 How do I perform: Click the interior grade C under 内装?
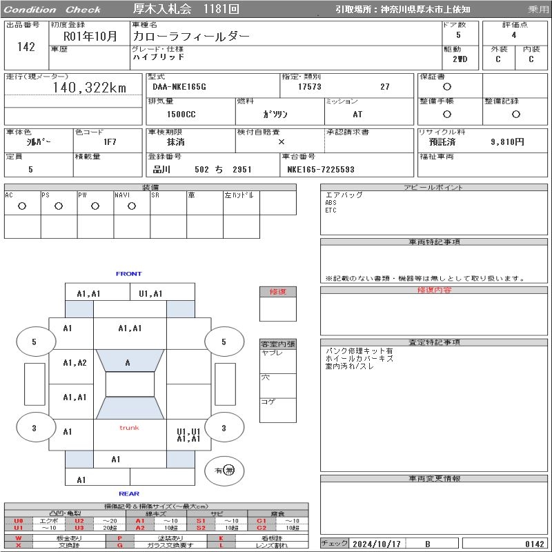point(531,59)
